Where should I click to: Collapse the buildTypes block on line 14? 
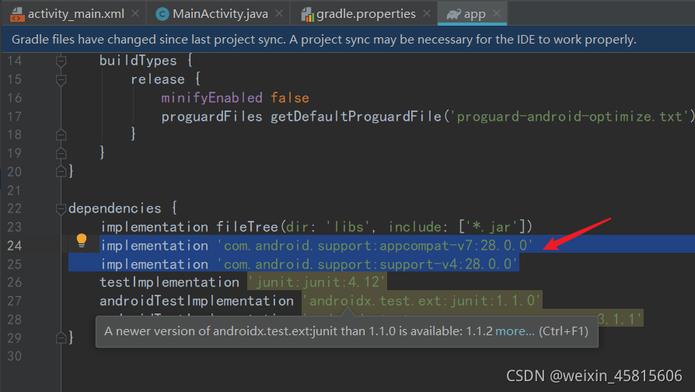61,61
